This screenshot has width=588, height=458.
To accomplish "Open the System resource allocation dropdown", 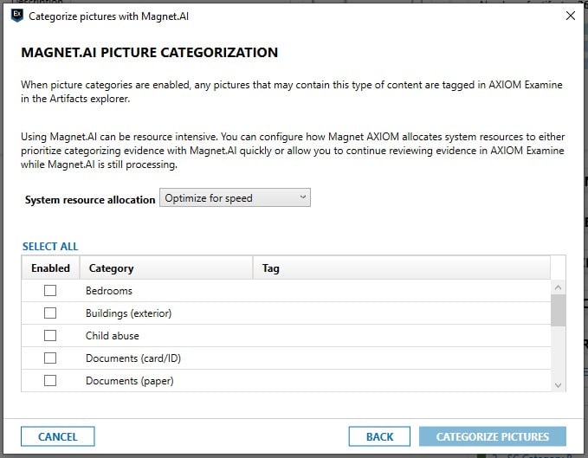I will [236, 197].
